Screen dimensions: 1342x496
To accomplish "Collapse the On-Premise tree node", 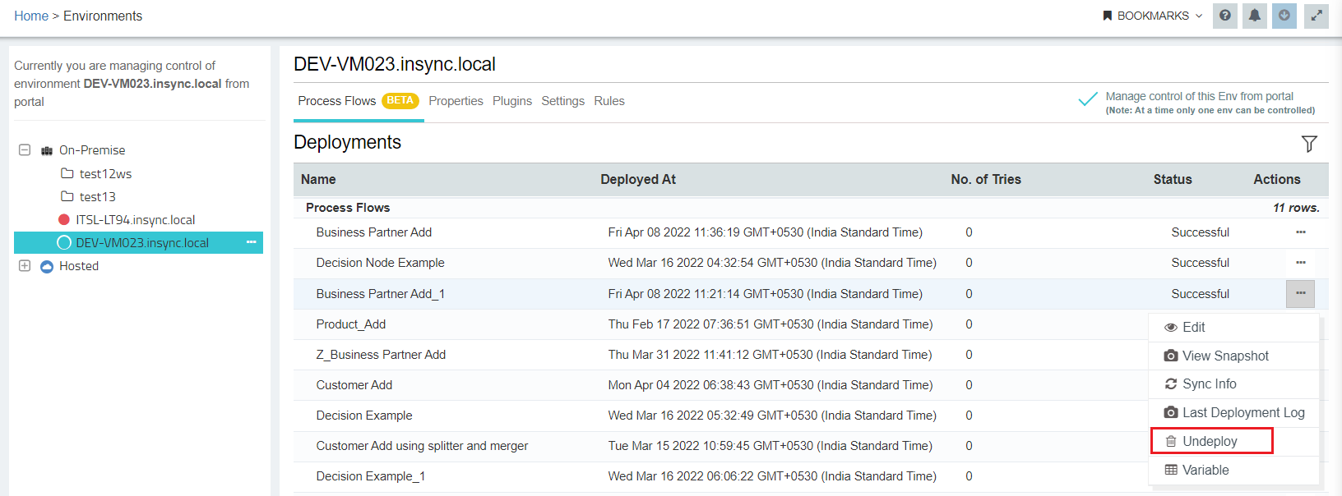I will pos(25,150).
